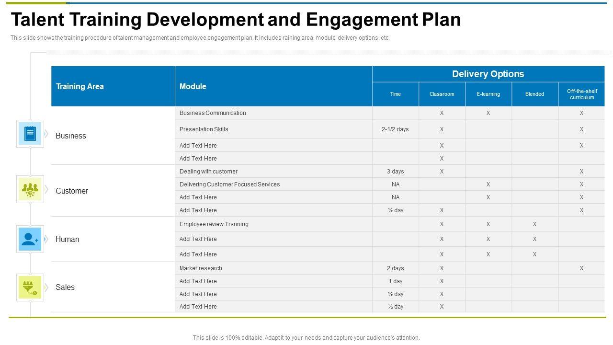Click the Sales funnel icon
This screenshot has width=613, height=345.
(30, 287)
